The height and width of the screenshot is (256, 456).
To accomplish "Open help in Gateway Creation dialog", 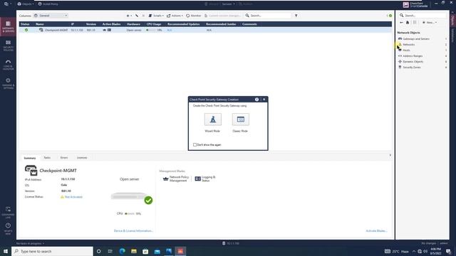I will (x=256, y=100).
